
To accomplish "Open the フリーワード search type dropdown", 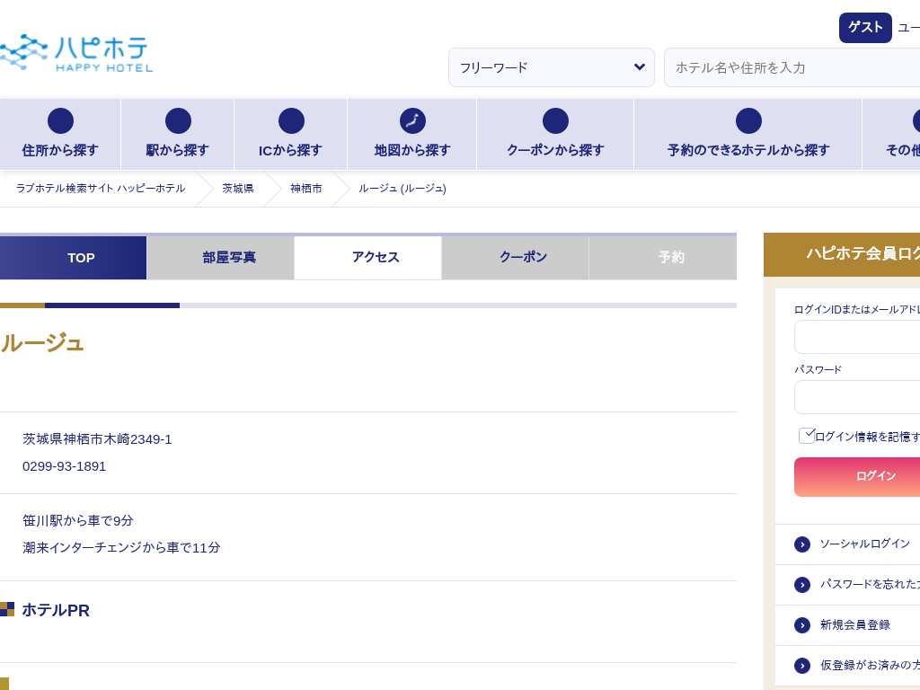I will coord(552,67).
